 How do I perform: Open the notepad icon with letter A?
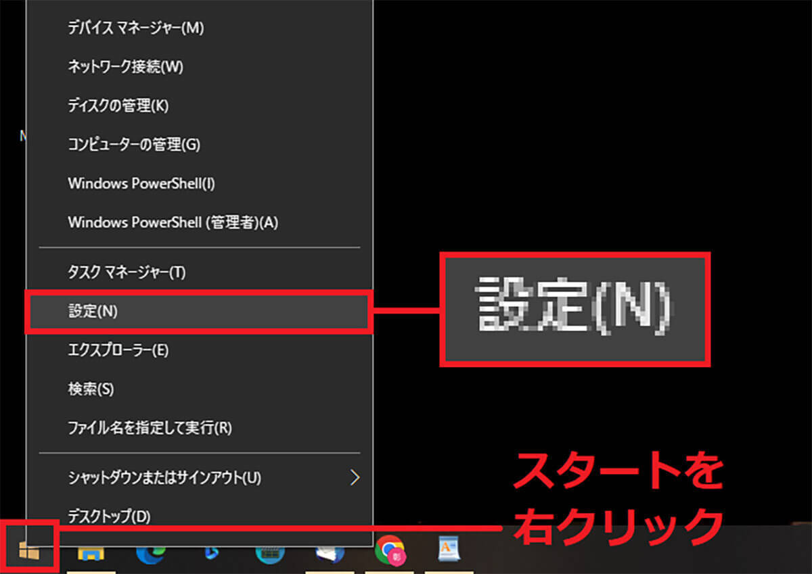coord(449,552)
